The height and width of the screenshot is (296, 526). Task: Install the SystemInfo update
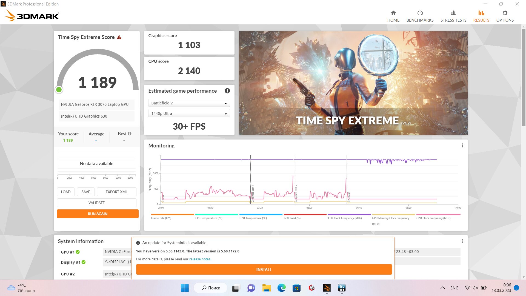[x=264, y=269]
